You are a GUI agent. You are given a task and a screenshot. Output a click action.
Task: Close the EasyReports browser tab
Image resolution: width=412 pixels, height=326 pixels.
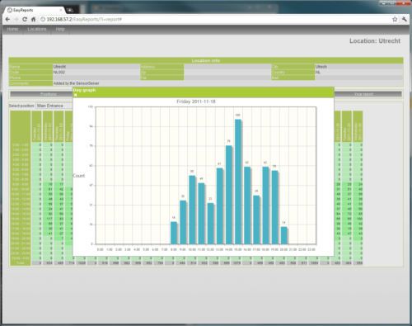[x=61, y=10]
